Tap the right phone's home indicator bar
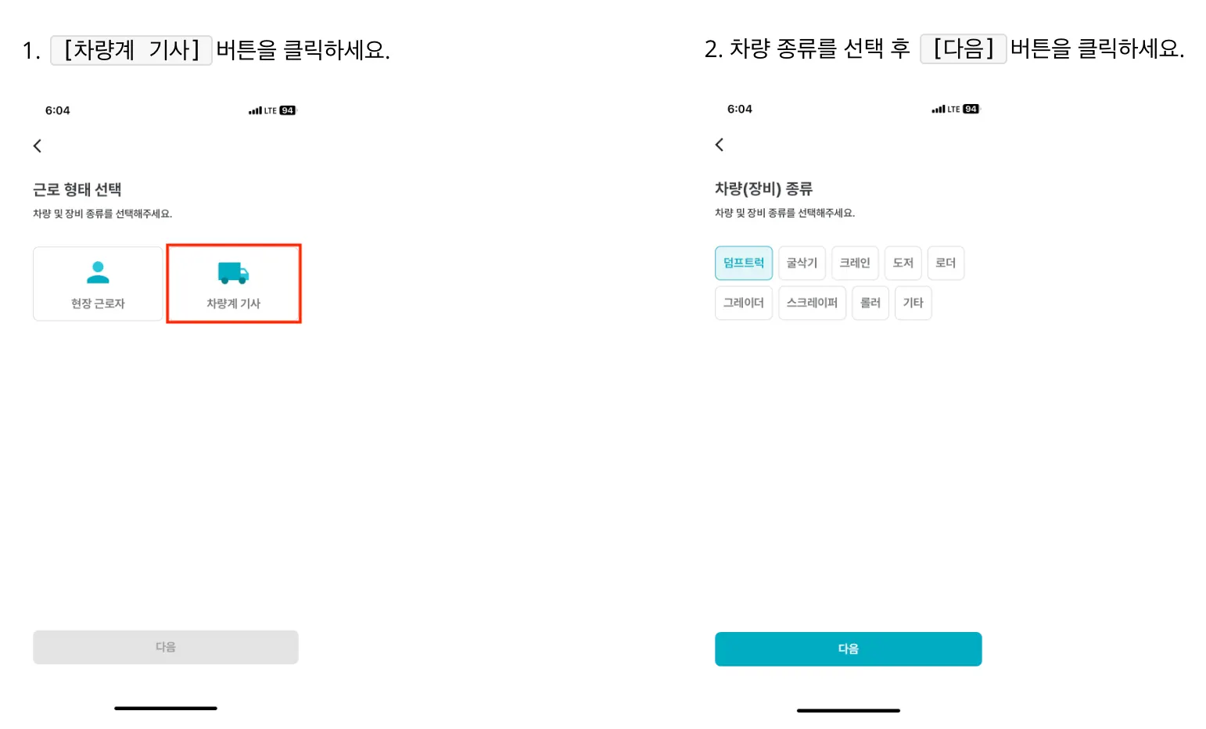 click(x=848, y=710)
